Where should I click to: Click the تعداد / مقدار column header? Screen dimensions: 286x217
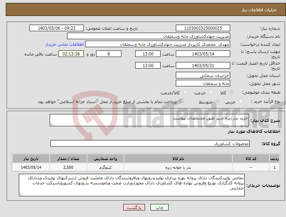pyautogui.click(x=68, y=159)
